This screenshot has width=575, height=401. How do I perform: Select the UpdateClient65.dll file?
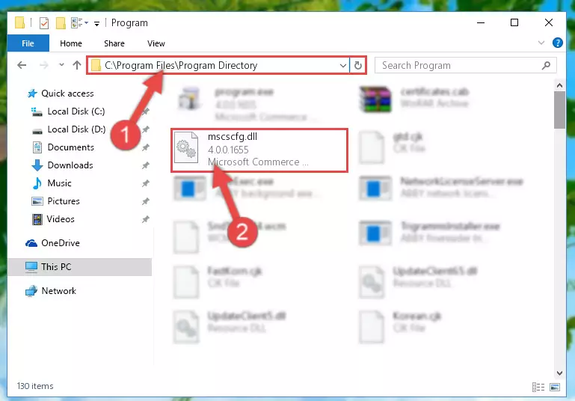[x=418, y=281]
